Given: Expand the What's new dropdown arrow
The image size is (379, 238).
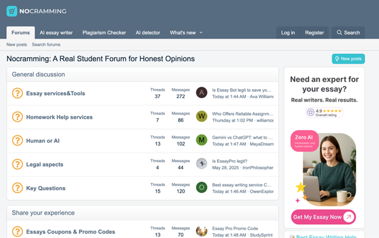Looking at the screenshot, I should (201, 33).
